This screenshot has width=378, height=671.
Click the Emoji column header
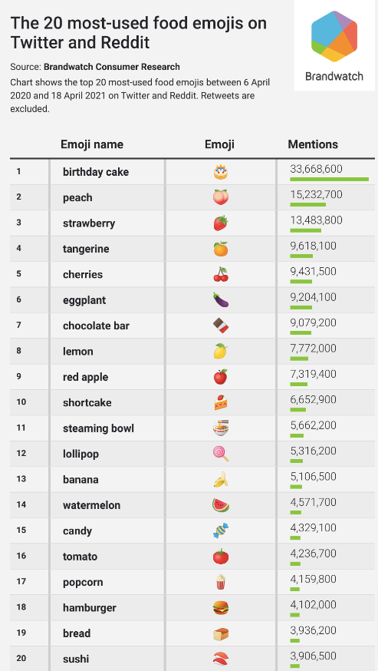pos(219,144)
